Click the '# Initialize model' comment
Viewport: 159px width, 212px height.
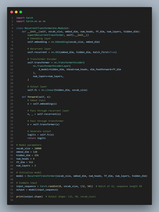(x=29, y=173)
